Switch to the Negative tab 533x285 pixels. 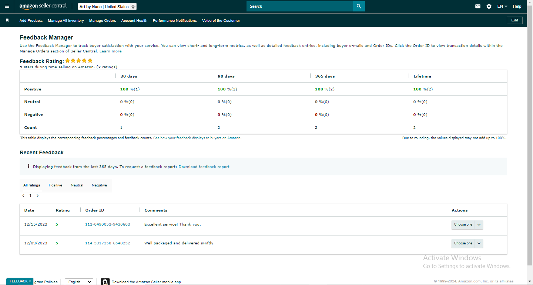99,185
